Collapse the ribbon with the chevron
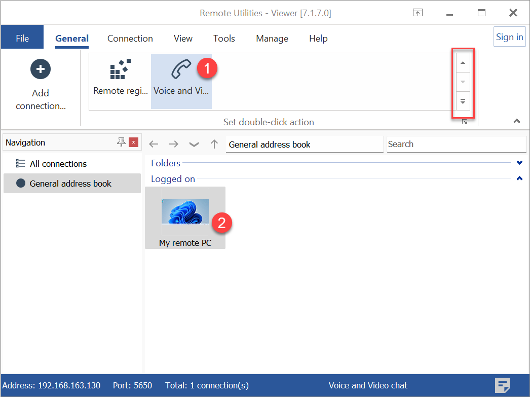 516,121
